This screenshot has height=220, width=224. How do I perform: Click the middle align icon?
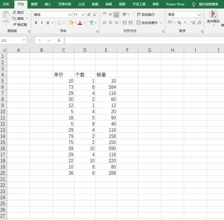(x=111, y=14)
